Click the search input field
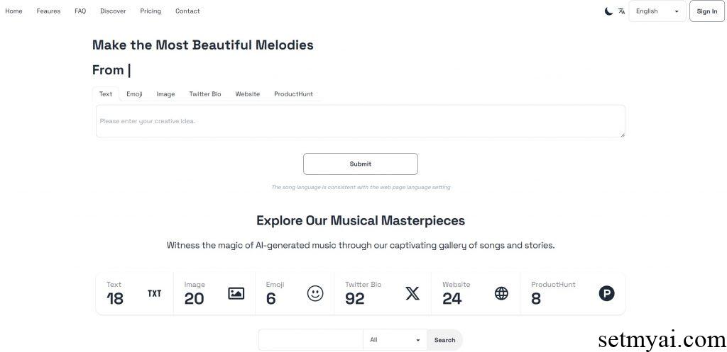Viewport: 727px width, 352px height. tap(310, 340)
